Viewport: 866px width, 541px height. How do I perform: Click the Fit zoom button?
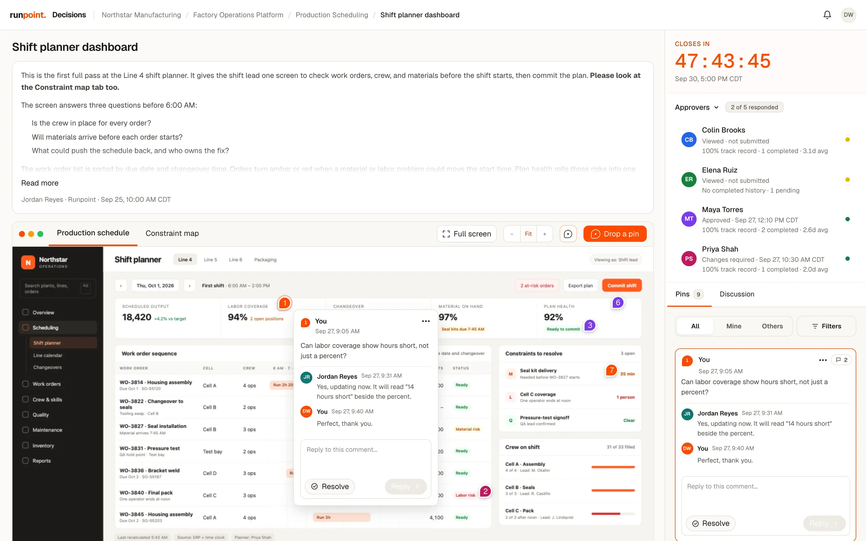(528, 234)
